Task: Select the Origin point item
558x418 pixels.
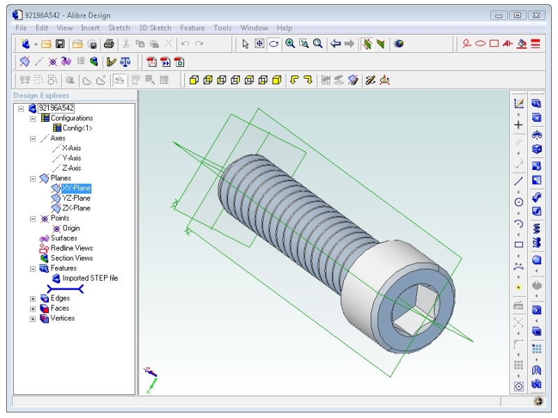Action: click(x=71, y=229)
